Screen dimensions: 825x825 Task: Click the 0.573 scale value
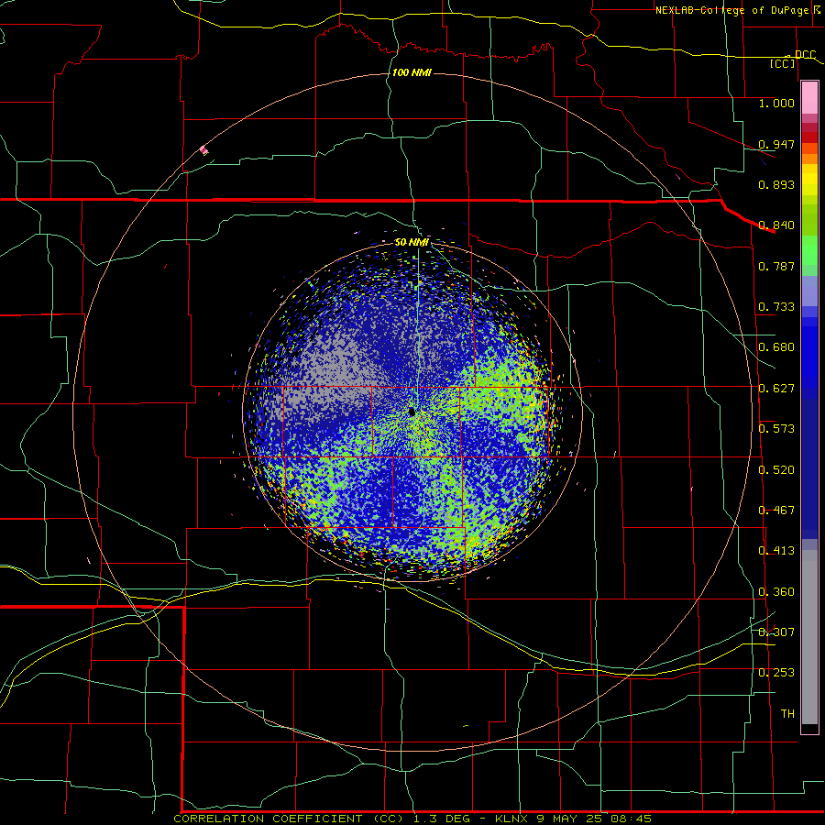(x=776, y=429)
